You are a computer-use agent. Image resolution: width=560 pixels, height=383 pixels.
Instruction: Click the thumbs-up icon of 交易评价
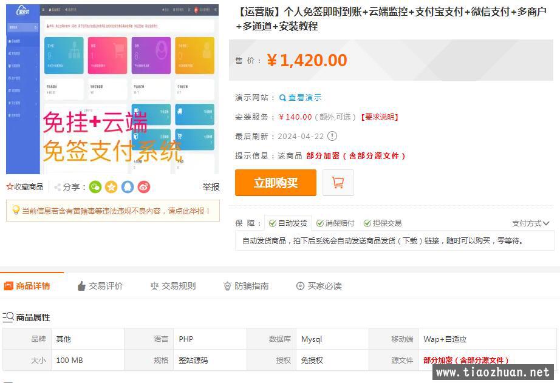click(x=81, y=286)
